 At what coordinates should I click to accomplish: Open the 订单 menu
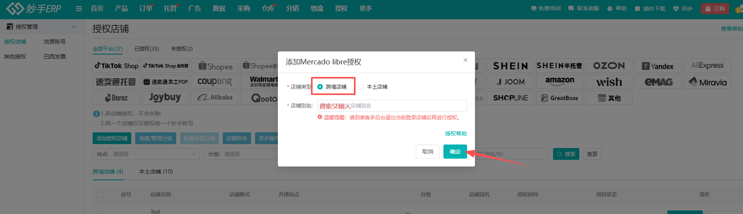click(146, 8)
